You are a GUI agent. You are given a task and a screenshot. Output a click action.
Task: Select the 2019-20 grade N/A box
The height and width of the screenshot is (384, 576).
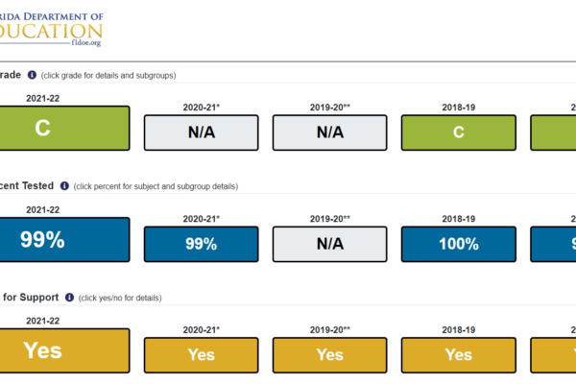330,132
